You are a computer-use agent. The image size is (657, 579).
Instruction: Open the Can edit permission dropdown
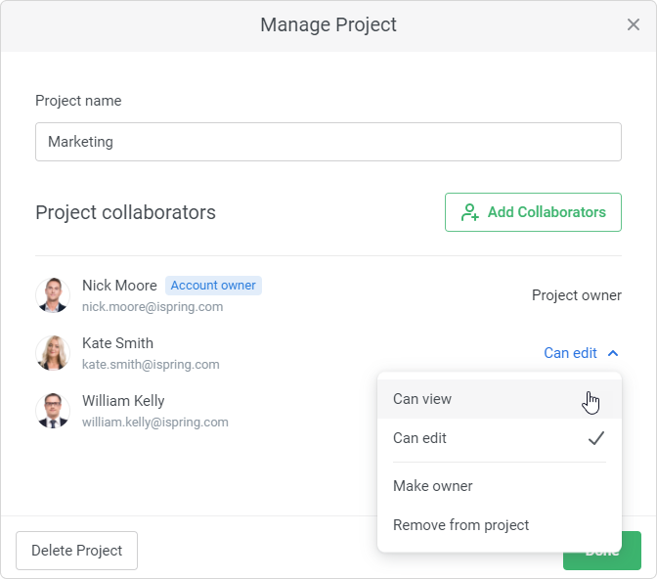click(581, 353)
